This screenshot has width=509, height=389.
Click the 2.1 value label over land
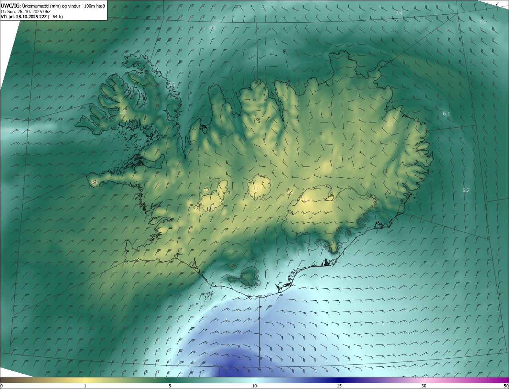pyautogui.click(x=390, y=124)
